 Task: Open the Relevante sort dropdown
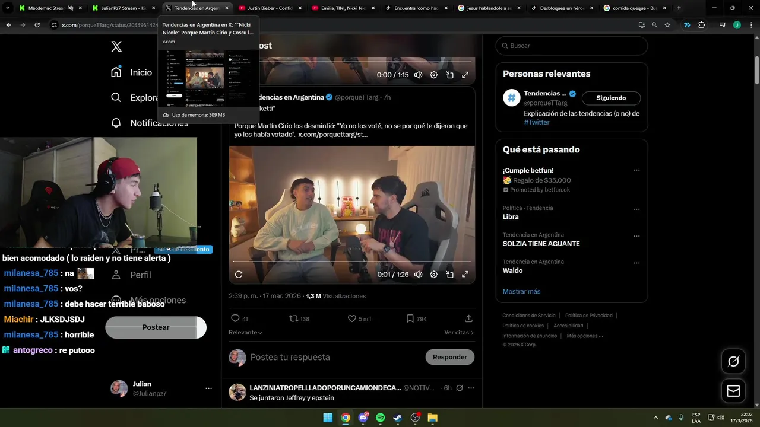tap(245, 333)
